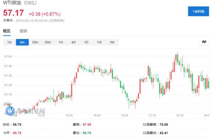Click the 15:25 time axis label
This screenshot has width=214, height=139.
(41, 115)
